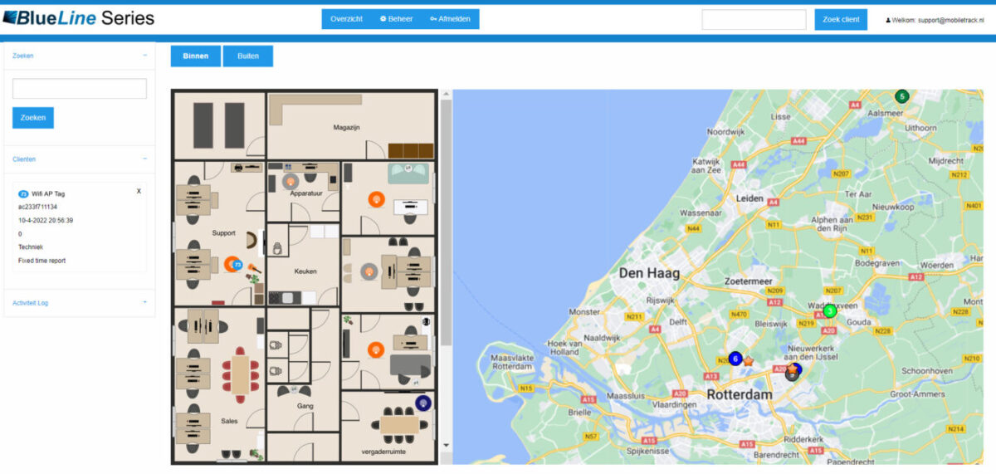Switch to the Buiten tab
Image resolution: width=996 pixels, height=474 pixels.
[247, 56]
